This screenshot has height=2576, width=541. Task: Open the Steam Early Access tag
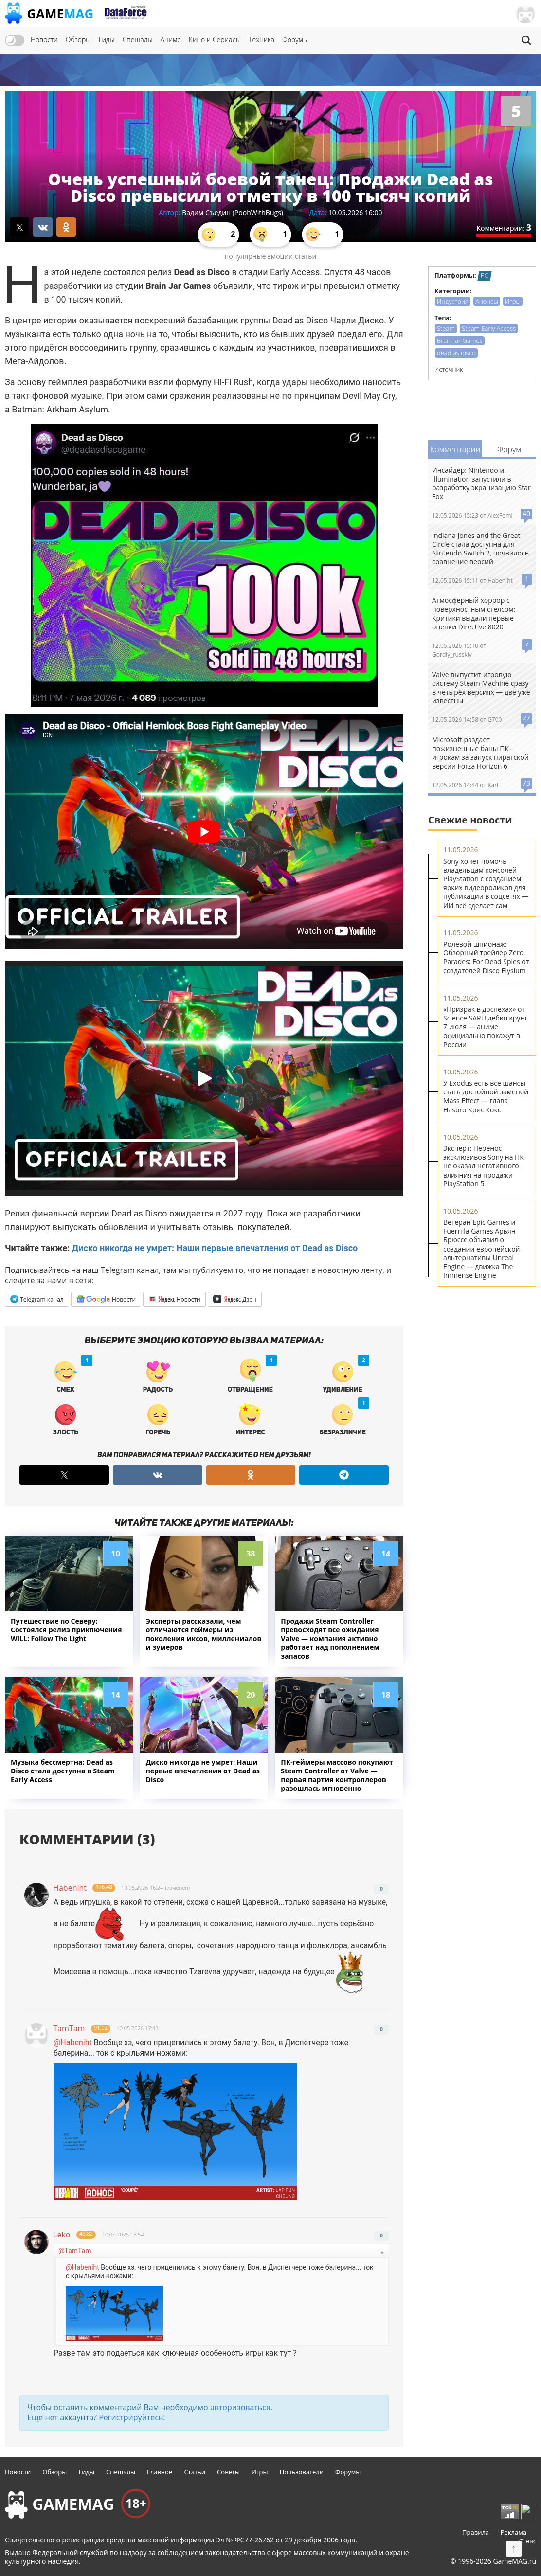489,328
